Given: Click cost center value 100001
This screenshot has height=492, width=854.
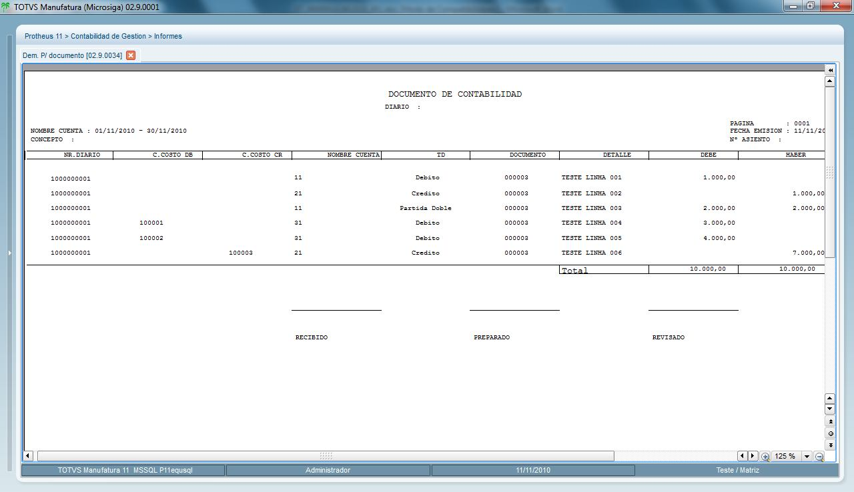Looking at the screenshot, I should [x=151, y=223].
